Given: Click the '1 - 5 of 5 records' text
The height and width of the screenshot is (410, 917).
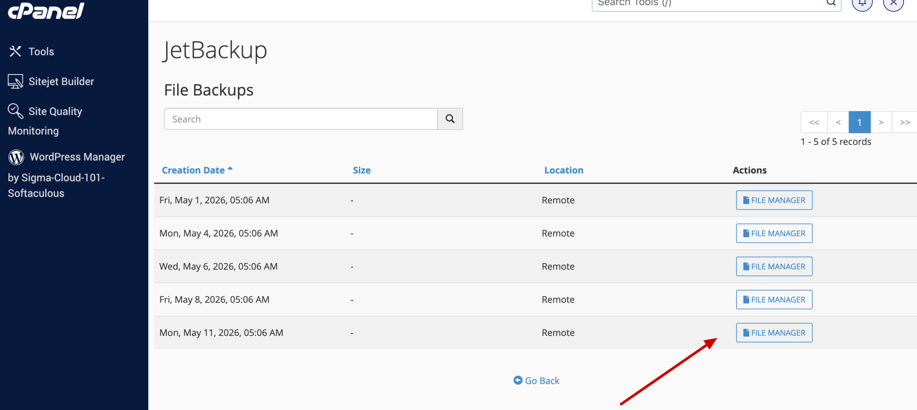Looking at the screenshot, I should pos(836,142).
